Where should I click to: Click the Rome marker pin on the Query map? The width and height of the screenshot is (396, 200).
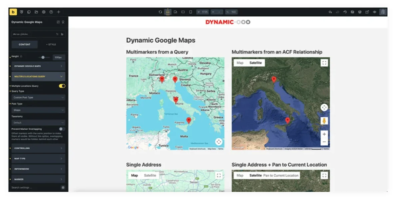176,100
